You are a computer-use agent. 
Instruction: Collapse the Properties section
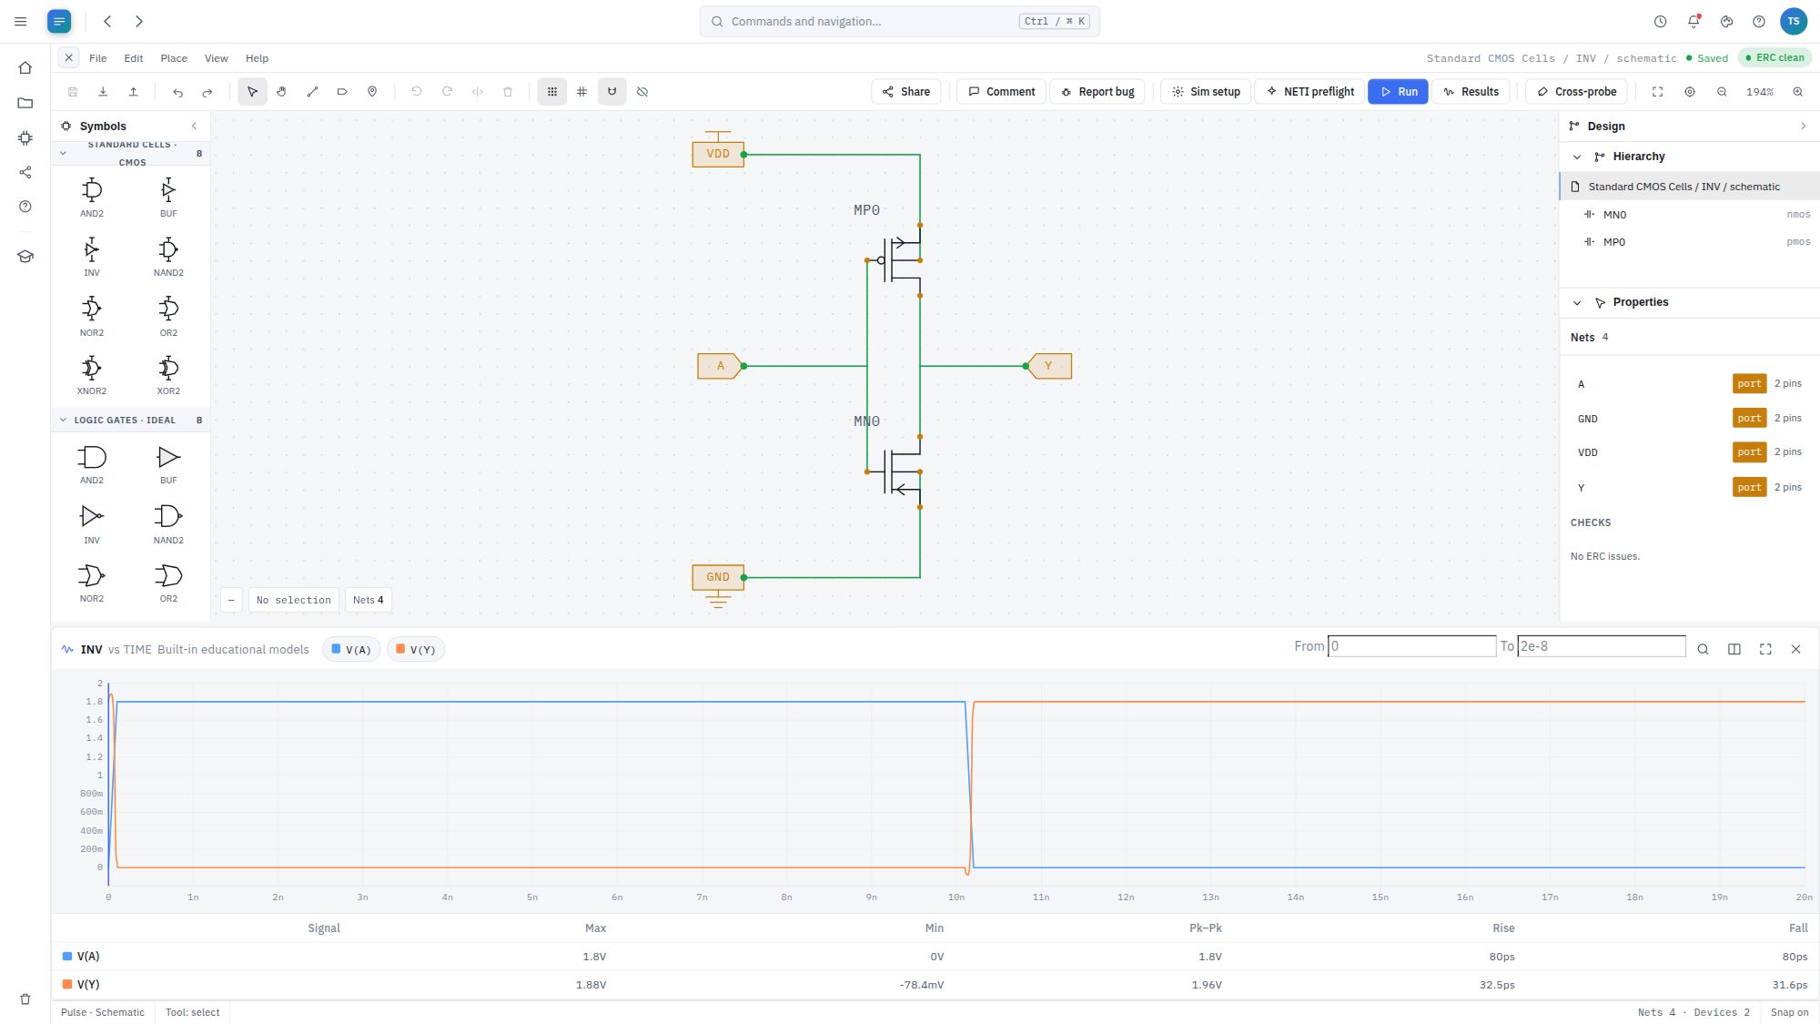1577,302
